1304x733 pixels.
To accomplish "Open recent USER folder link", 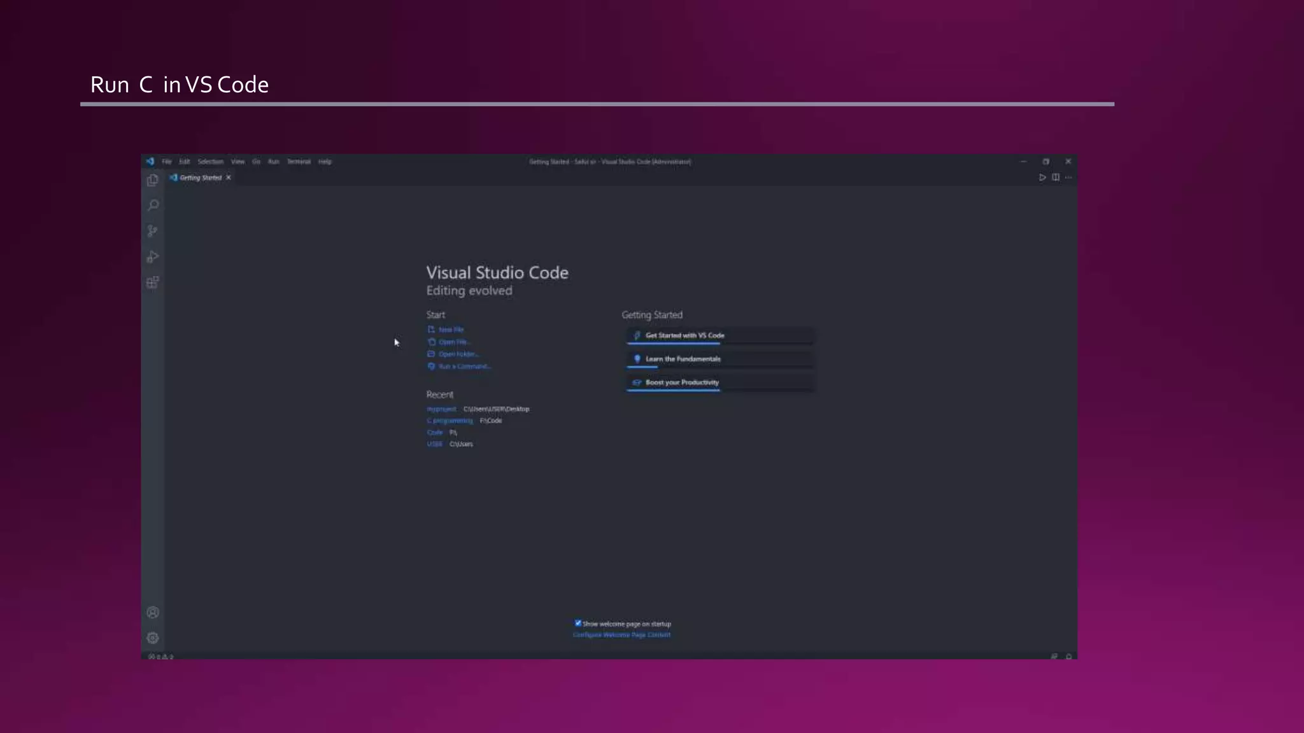I will [434, 444].
